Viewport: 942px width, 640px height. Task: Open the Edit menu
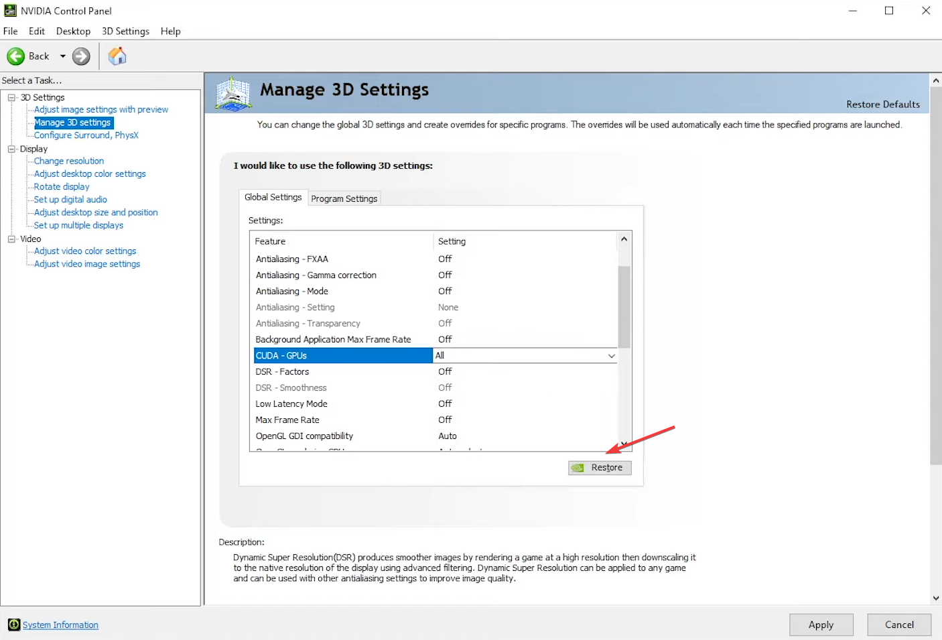coord(37,31)
